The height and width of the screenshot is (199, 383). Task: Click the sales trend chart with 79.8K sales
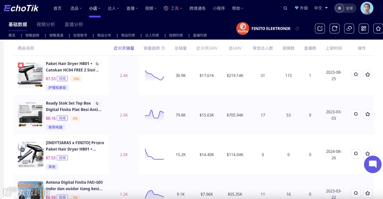coord(154,115)
